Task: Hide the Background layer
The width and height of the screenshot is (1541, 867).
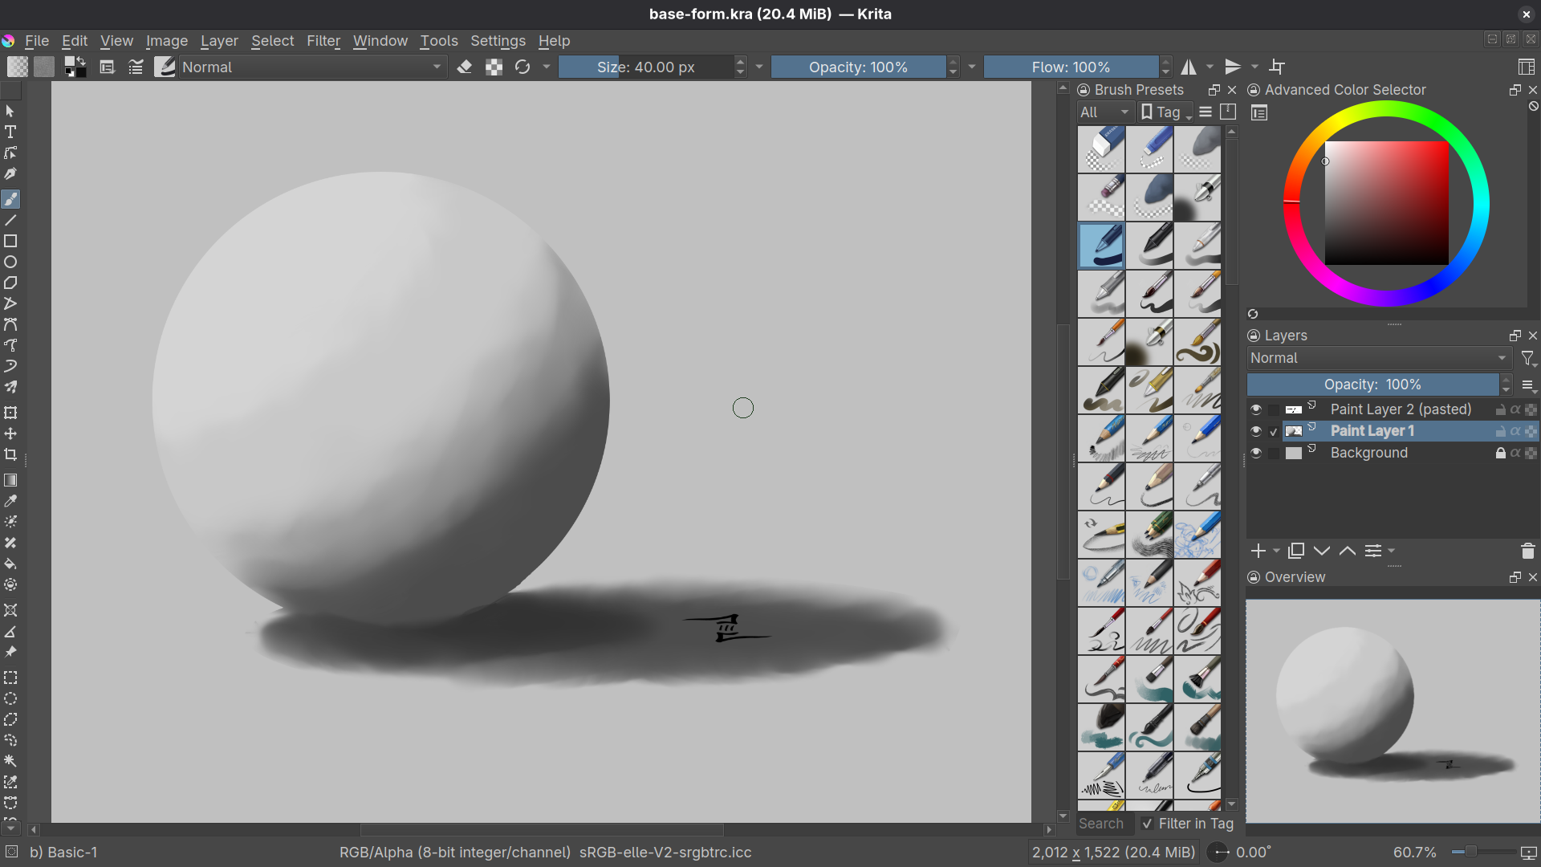Action: click(1256, 453)
